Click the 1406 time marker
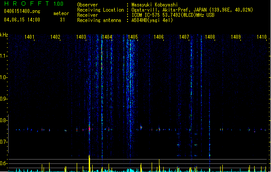 (159, 37)
